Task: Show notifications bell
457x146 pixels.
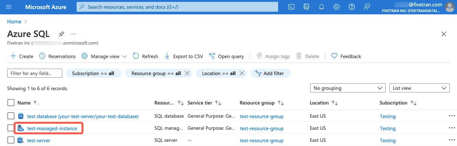Action: pos(322,7)
